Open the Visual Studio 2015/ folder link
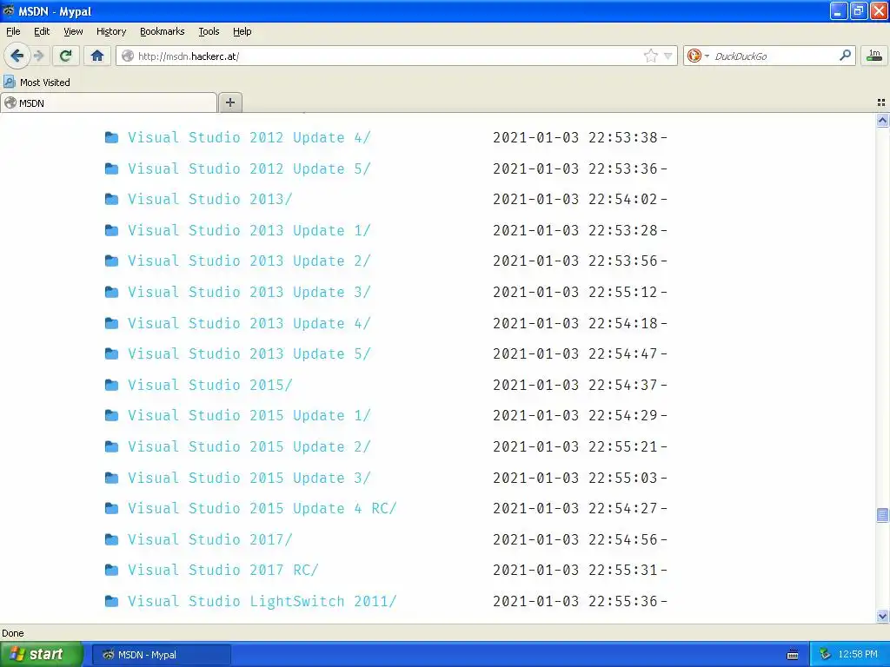The height and width of the screenshot is (667, 890). (x=210, y=385)
